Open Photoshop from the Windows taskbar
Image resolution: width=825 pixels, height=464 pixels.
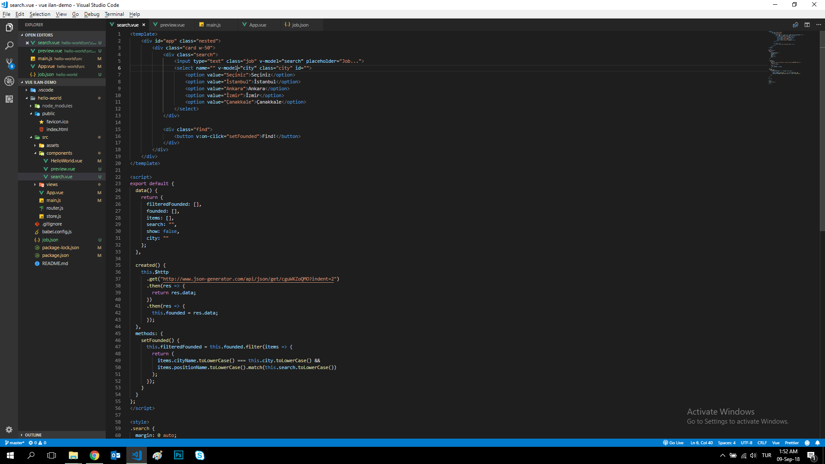pyautogui.click(x=178, y=455)
